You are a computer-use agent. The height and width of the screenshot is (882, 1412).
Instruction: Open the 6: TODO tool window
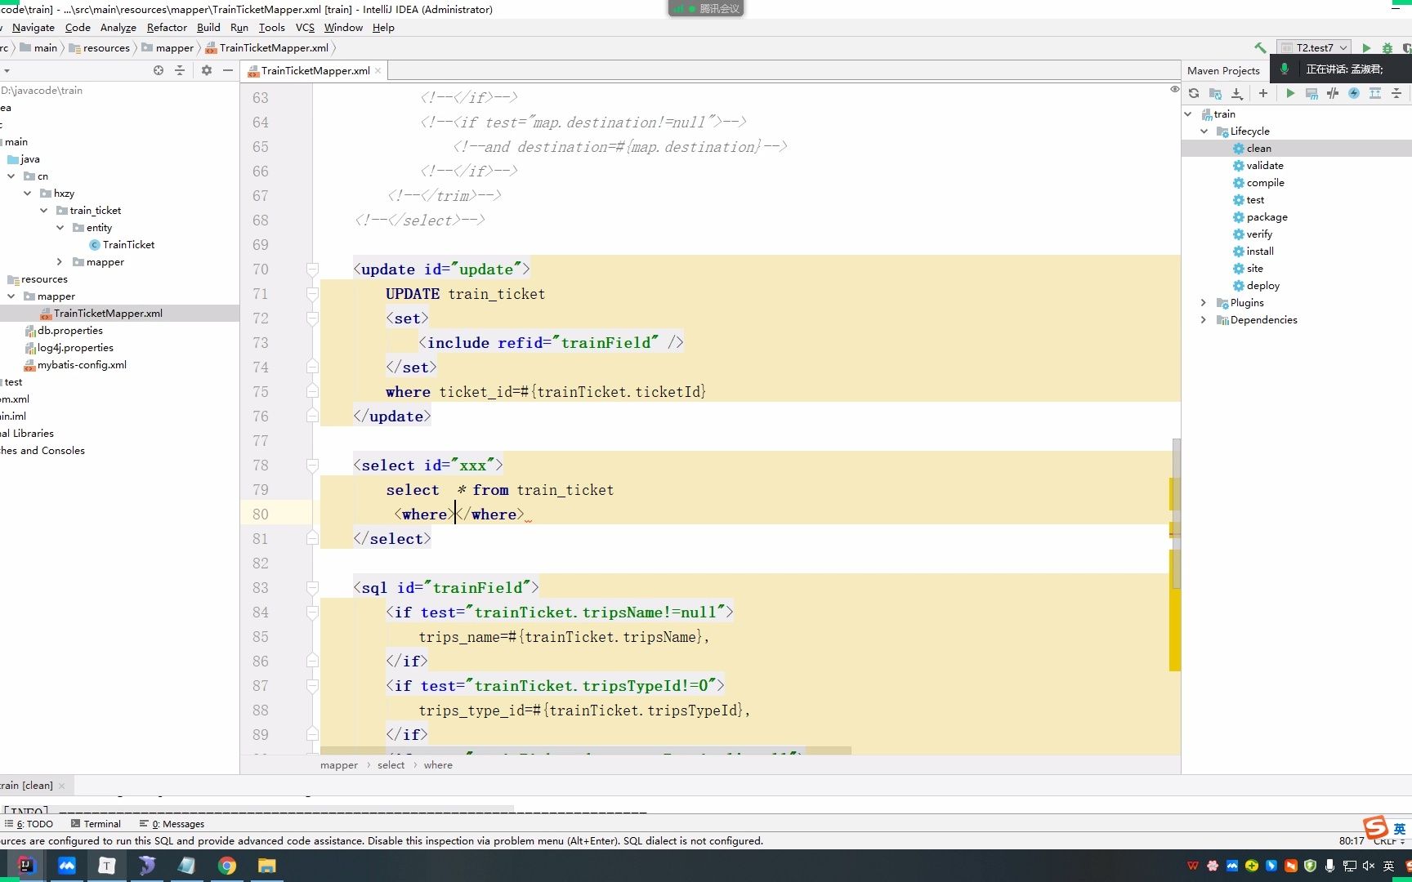tap(29, 824)
